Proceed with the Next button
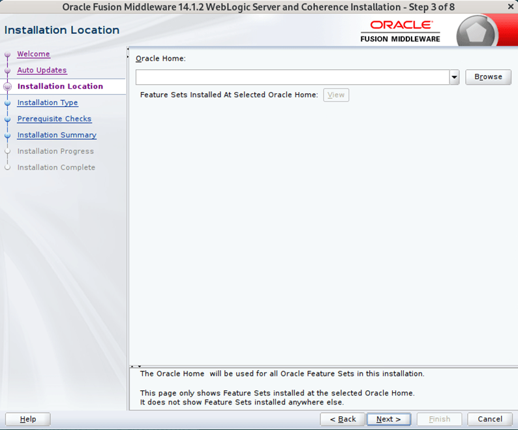 pos(389,419)
